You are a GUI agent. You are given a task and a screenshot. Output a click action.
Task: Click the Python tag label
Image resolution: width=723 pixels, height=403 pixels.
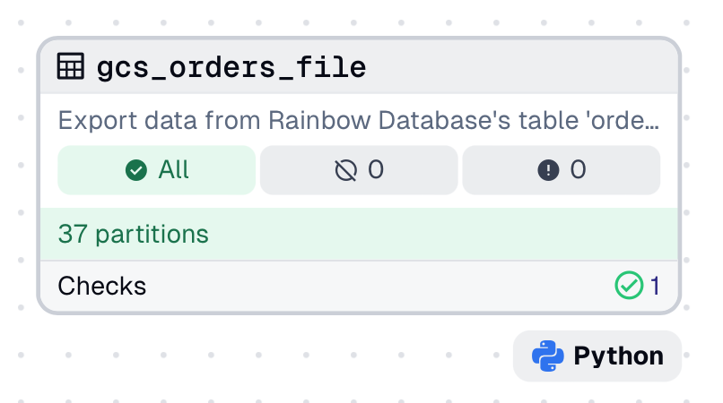(x=618, y=356)
